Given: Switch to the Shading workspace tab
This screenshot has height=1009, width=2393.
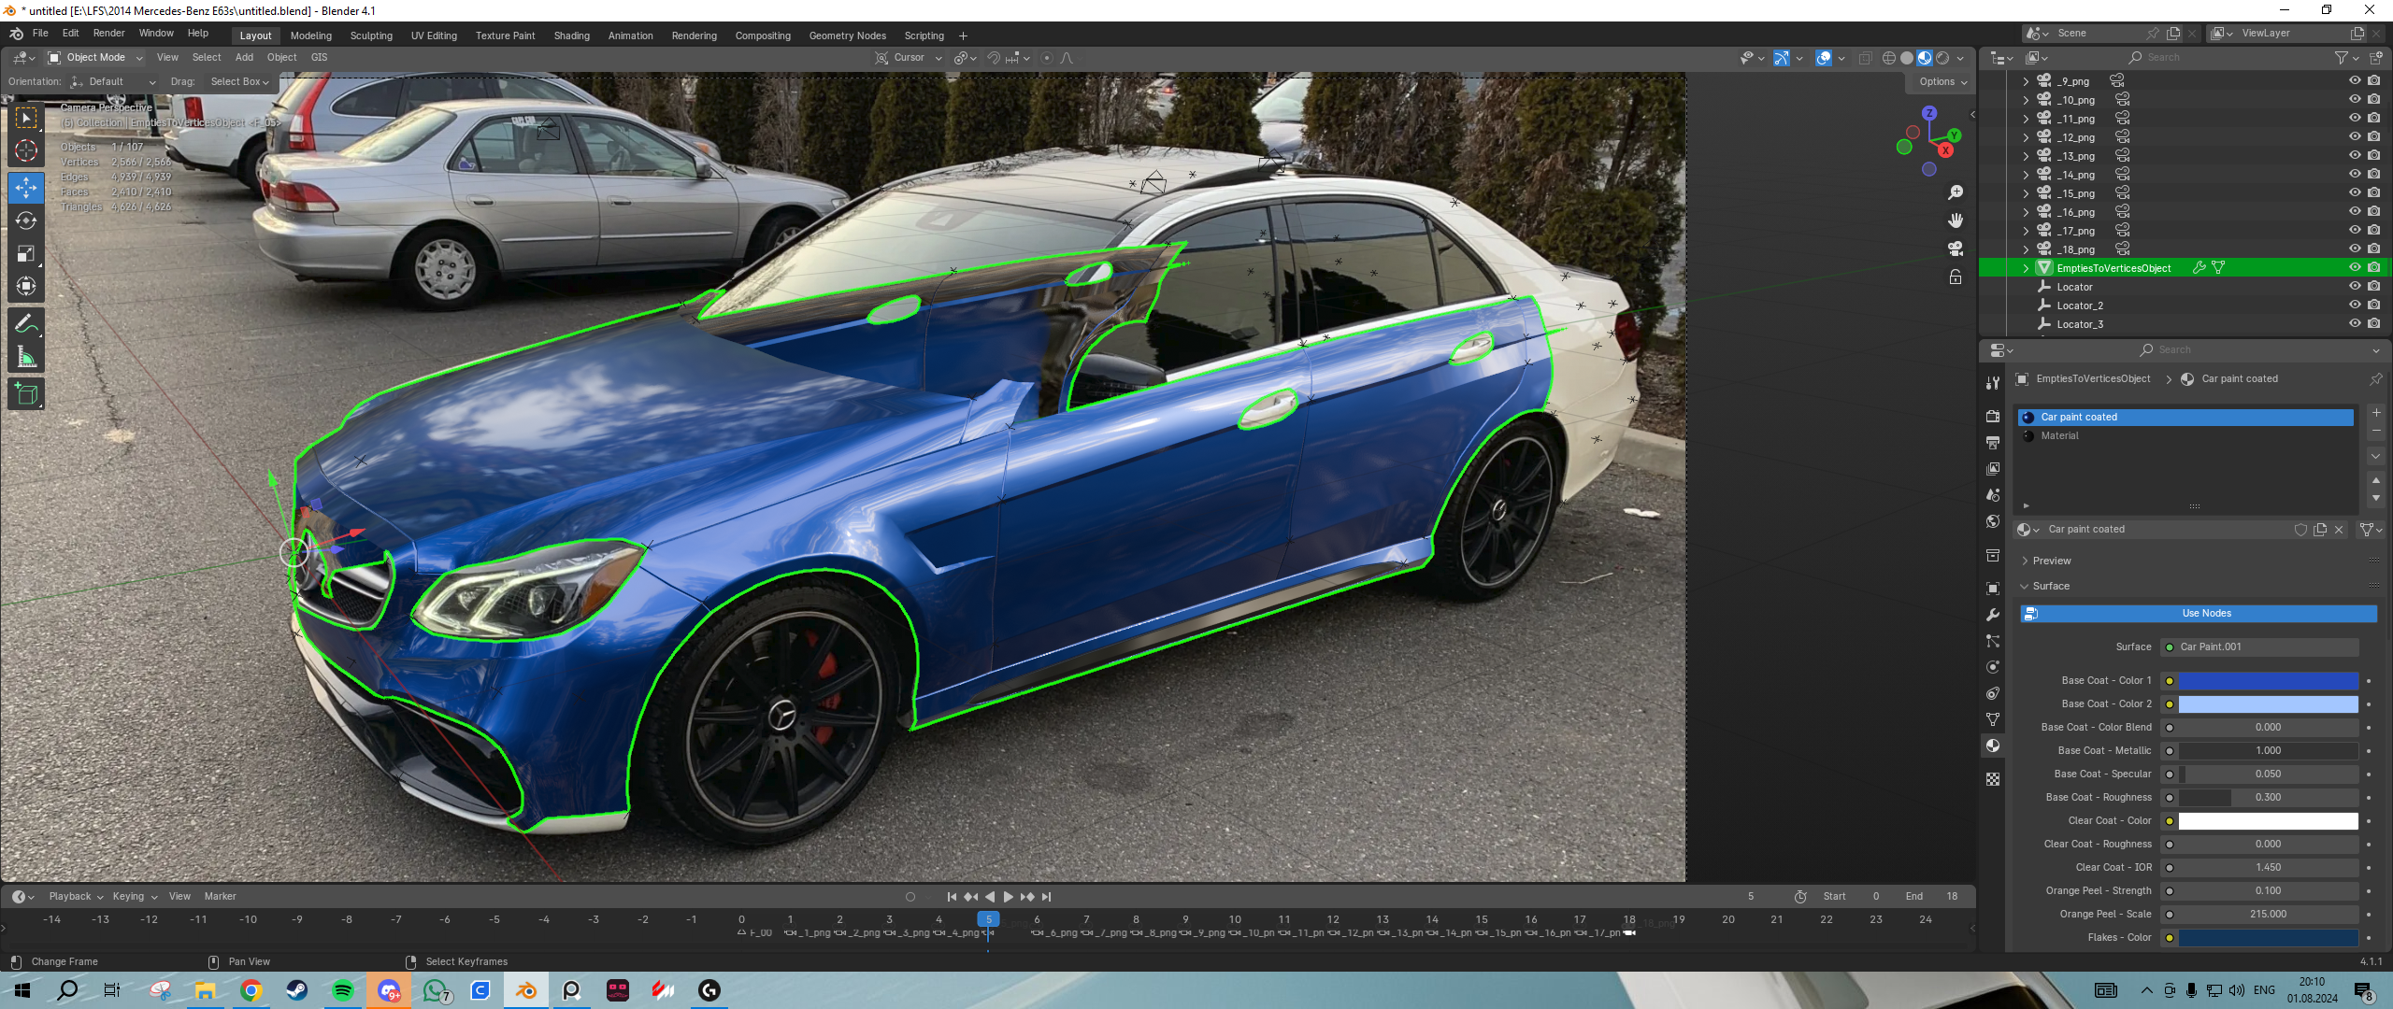Looking at the screenshot, I should pos(571,36).
